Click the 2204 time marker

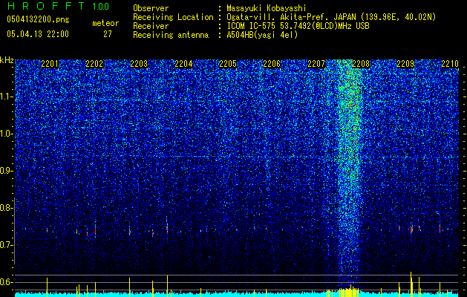pyautogui.click(x=183, y=64)
